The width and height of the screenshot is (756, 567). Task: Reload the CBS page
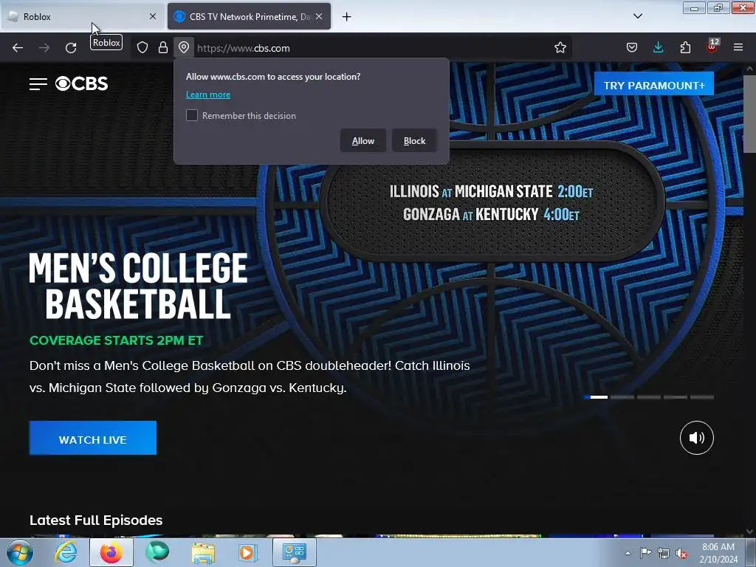(71, 48)
